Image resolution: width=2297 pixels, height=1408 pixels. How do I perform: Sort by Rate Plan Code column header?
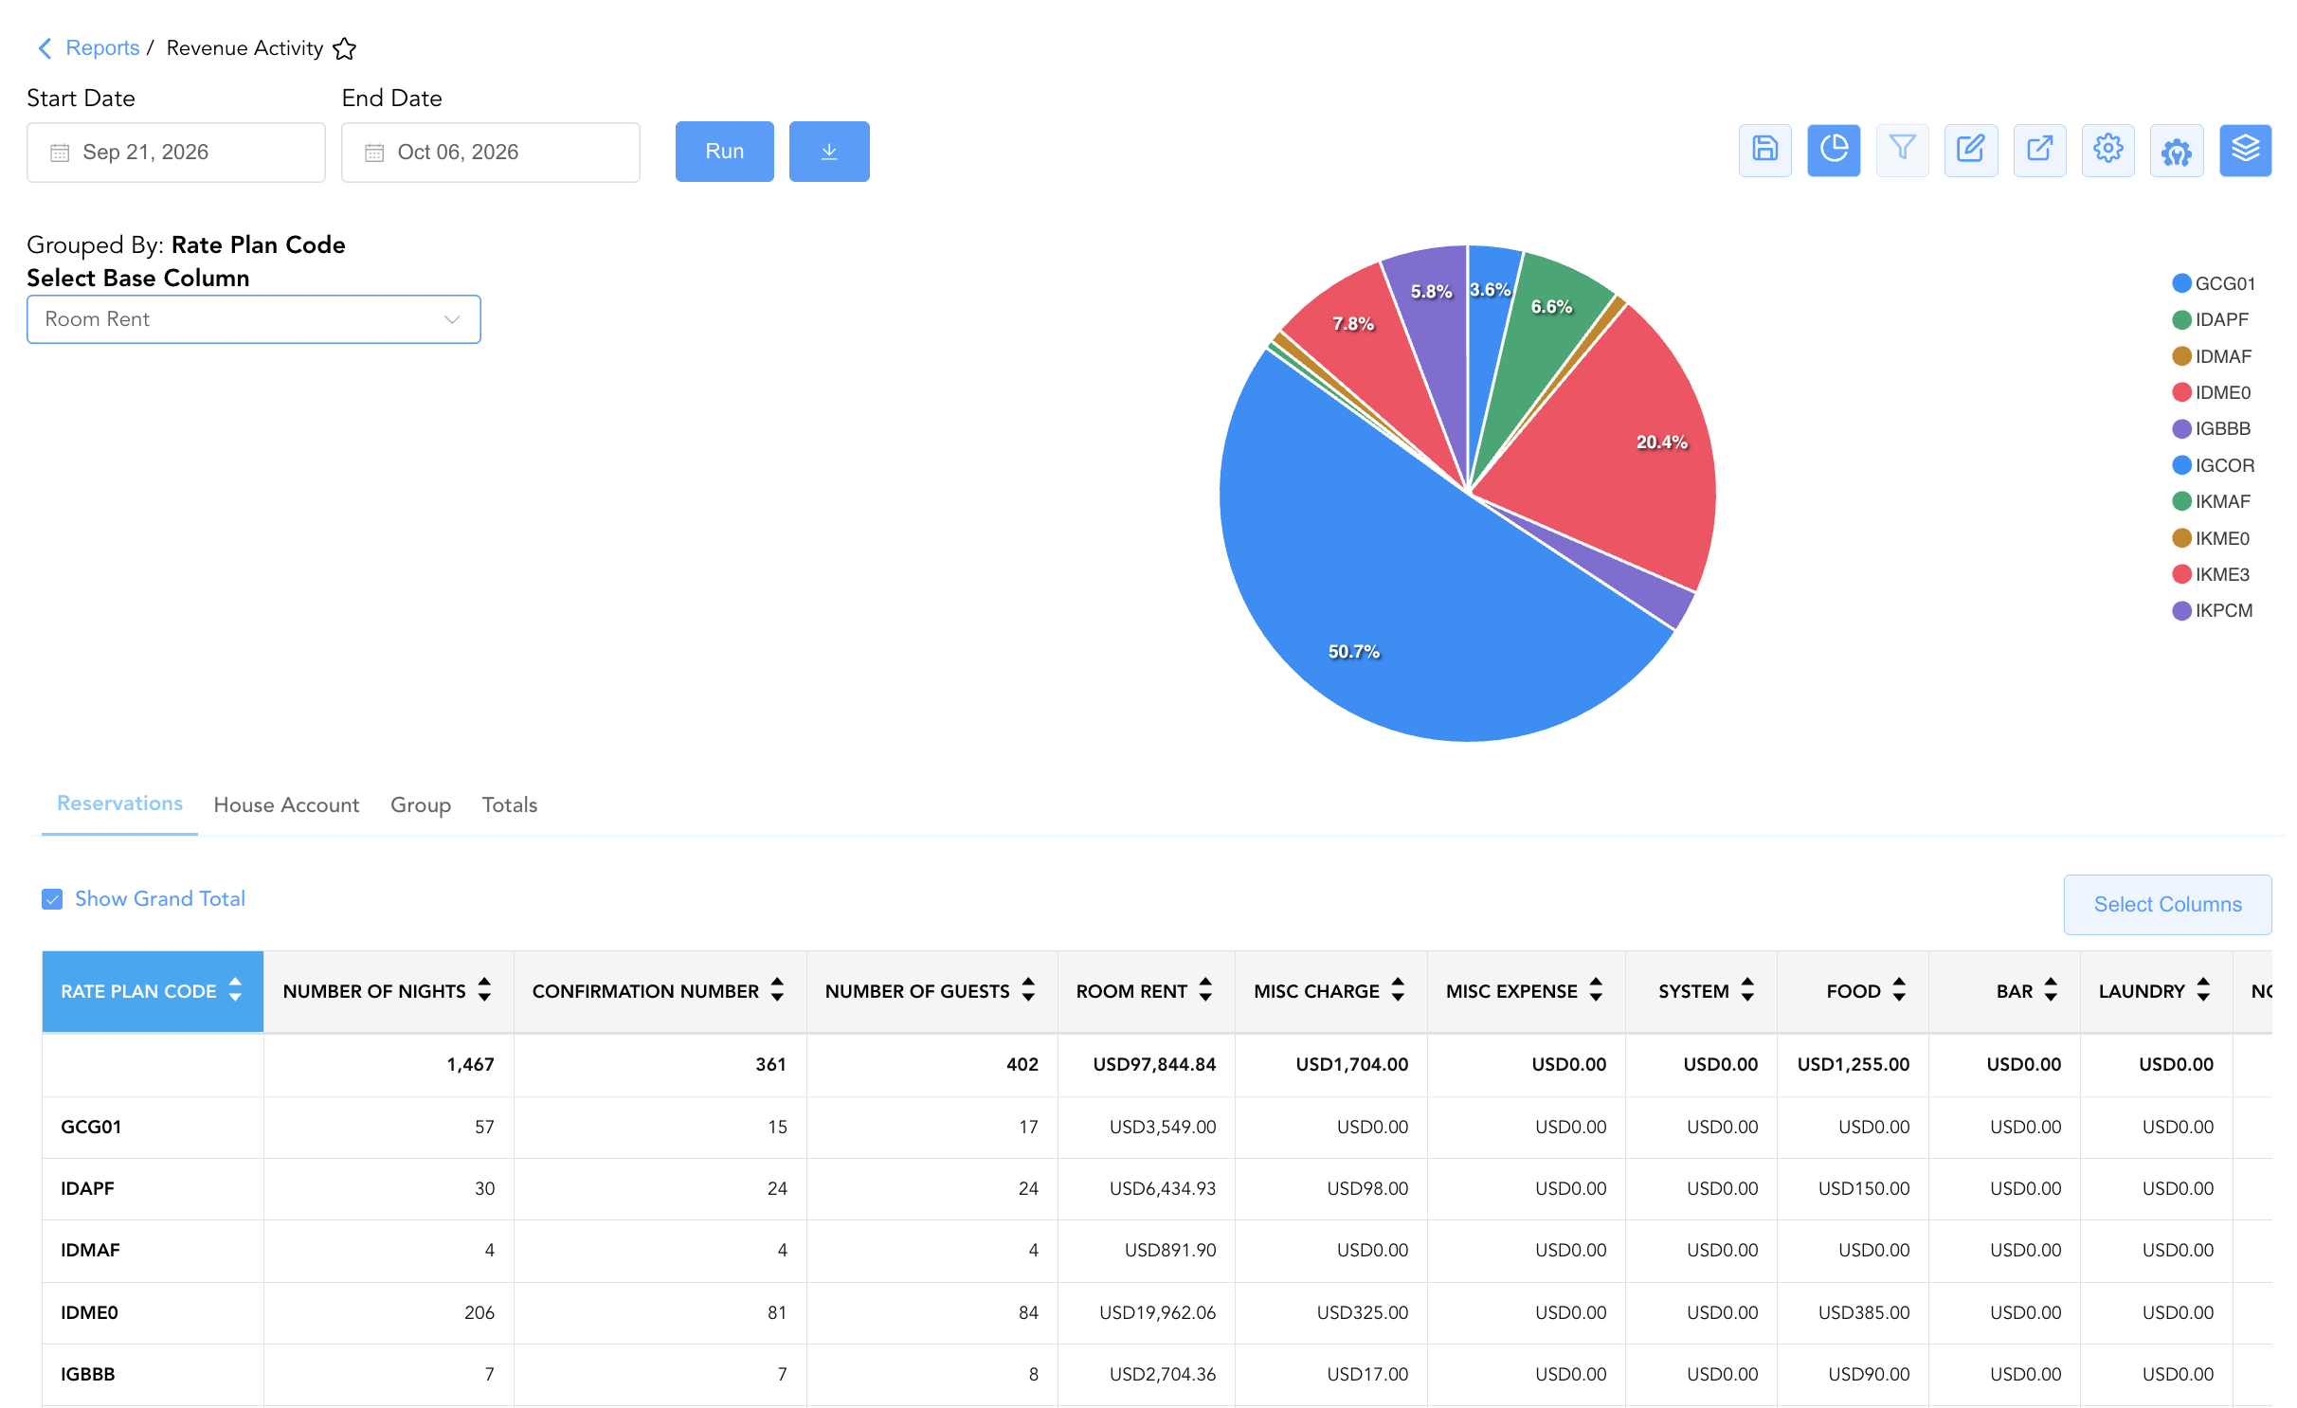(x=153, y=991)
